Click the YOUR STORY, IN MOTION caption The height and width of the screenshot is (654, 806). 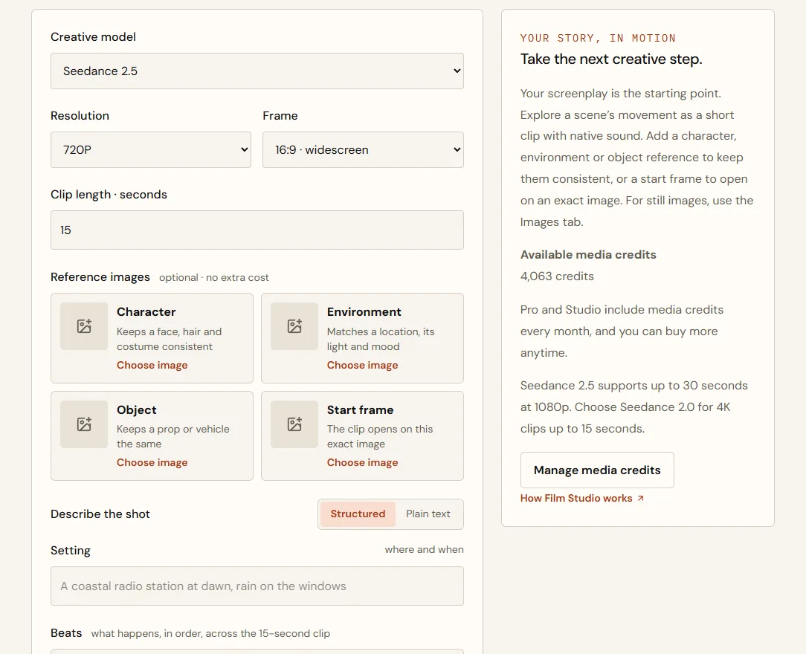point(598,38)
